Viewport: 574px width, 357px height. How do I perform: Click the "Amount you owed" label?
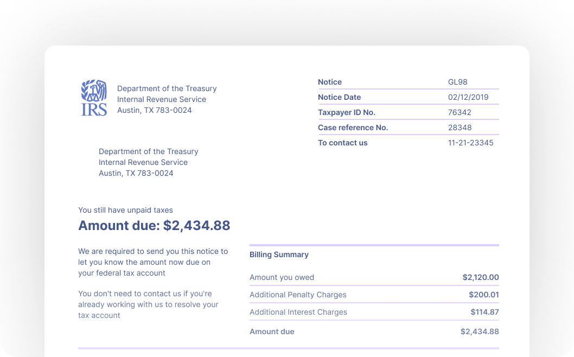point(282,277)
